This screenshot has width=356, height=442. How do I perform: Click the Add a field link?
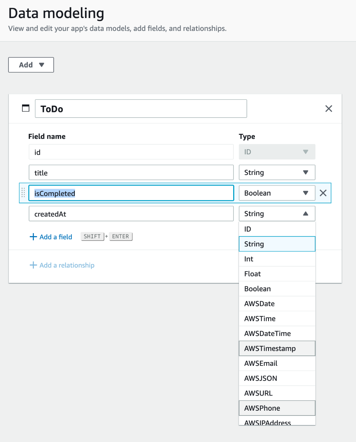tap(56, 237)
